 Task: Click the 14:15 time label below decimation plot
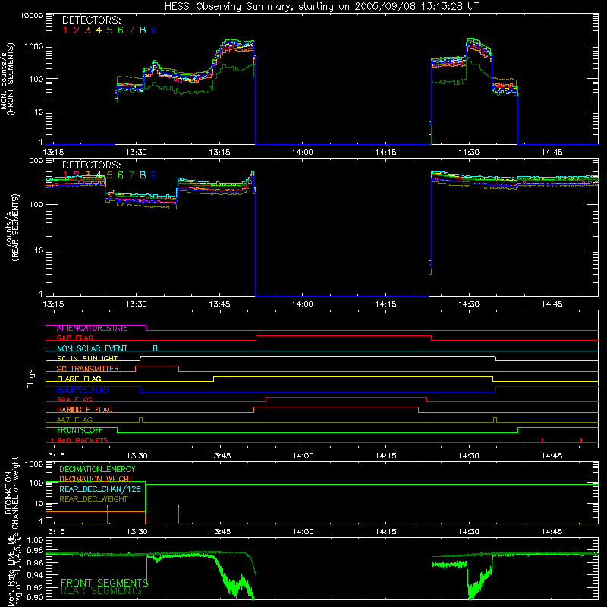tap(386, 532)
